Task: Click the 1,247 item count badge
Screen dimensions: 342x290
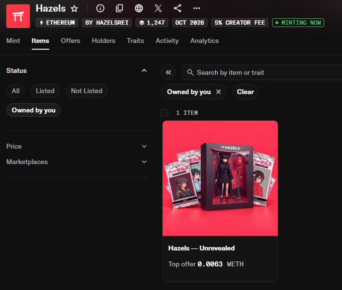Action: pos(152,23)
